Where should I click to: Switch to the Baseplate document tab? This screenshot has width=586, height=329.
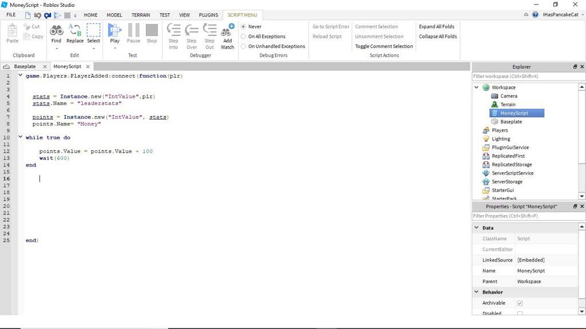[25, 66]
